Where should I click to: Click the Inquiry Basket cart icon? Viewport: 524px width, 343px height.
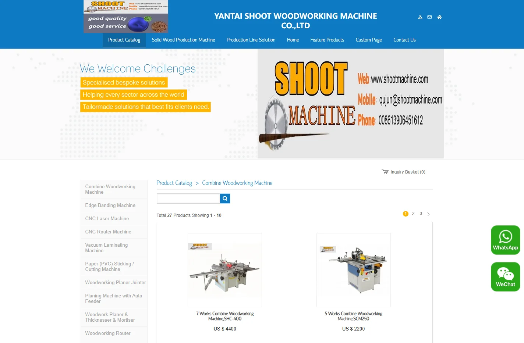pyautogui.click(x=385, y=172)
